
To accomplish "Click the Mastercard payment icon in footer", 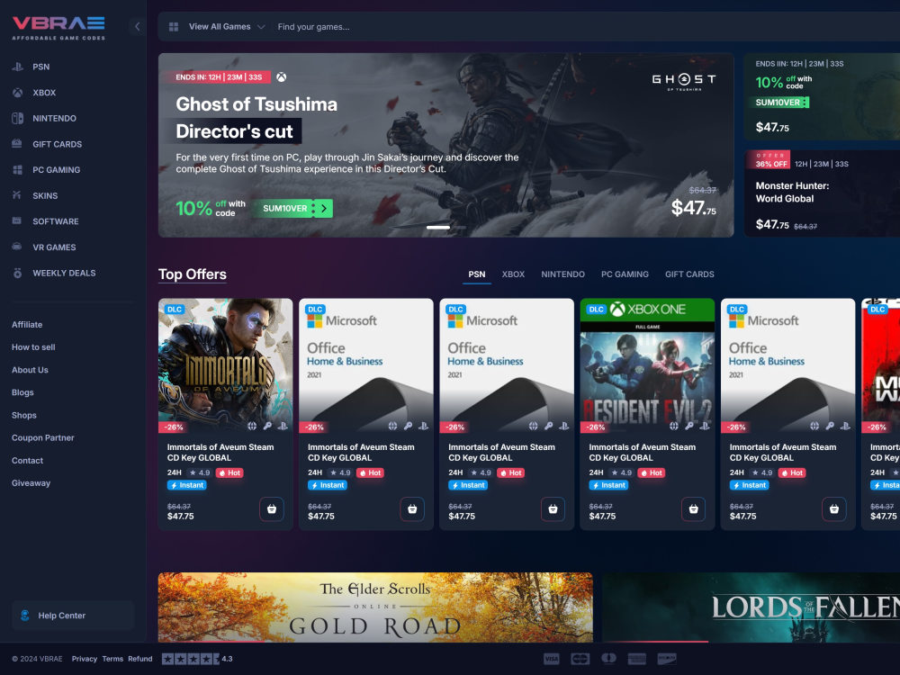I will (x=580, y=659).
